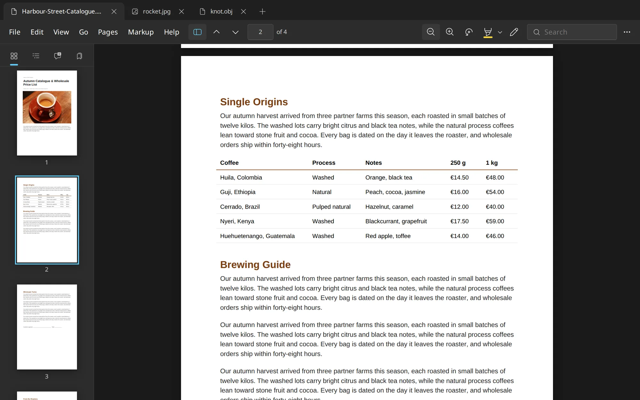Go to previous page arrow
Screen dimensions: 640x400
(216, 32)
